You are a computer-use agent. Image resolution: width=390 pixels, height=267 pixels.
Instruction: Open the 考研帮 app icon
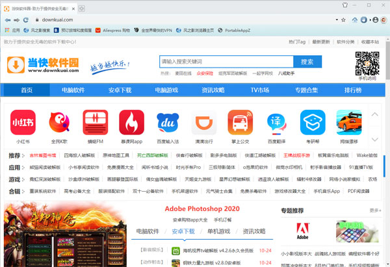[313, 122]
